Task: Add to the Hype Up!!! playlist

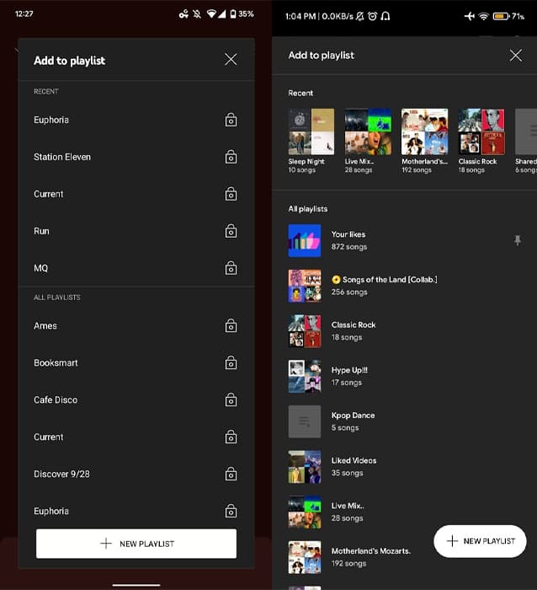Action: 348,376
